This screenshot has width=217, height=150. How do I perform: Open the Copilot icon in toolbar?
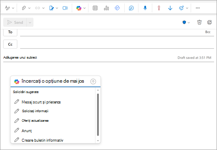pyautogui.click(x=79, y=8)
